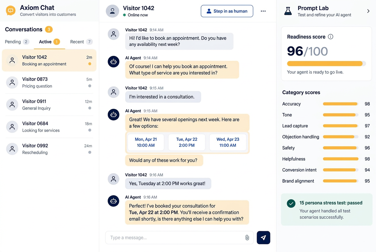Open the three-dot more options menu
The width and height of the screenshot is (376, 252).
click(263, 11)
